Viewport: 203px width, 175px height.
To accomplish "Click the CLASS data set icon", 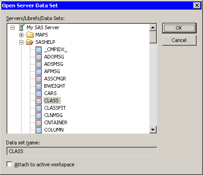I will pos(38,101).
